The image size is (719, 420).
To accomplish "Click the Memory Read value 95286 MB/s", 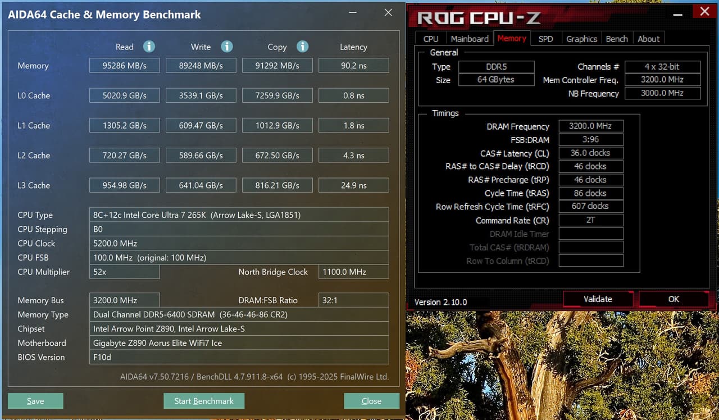I will [125, 65].
